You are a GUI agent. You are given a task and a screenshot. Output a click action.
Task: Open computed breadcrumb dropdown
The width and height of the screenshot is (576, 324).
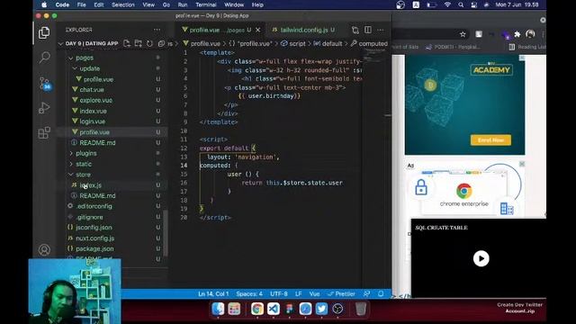click(x=369, y=43)
